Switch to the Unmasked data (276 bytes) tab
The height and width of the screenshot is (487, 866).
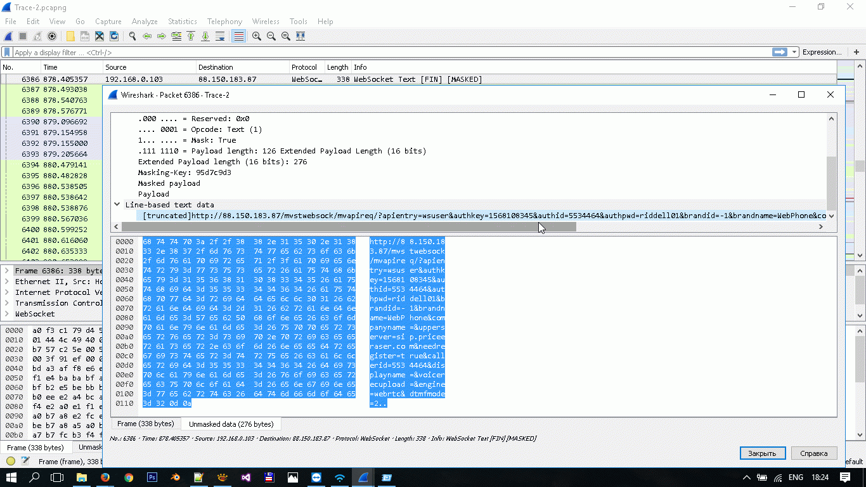click(231, 424)
